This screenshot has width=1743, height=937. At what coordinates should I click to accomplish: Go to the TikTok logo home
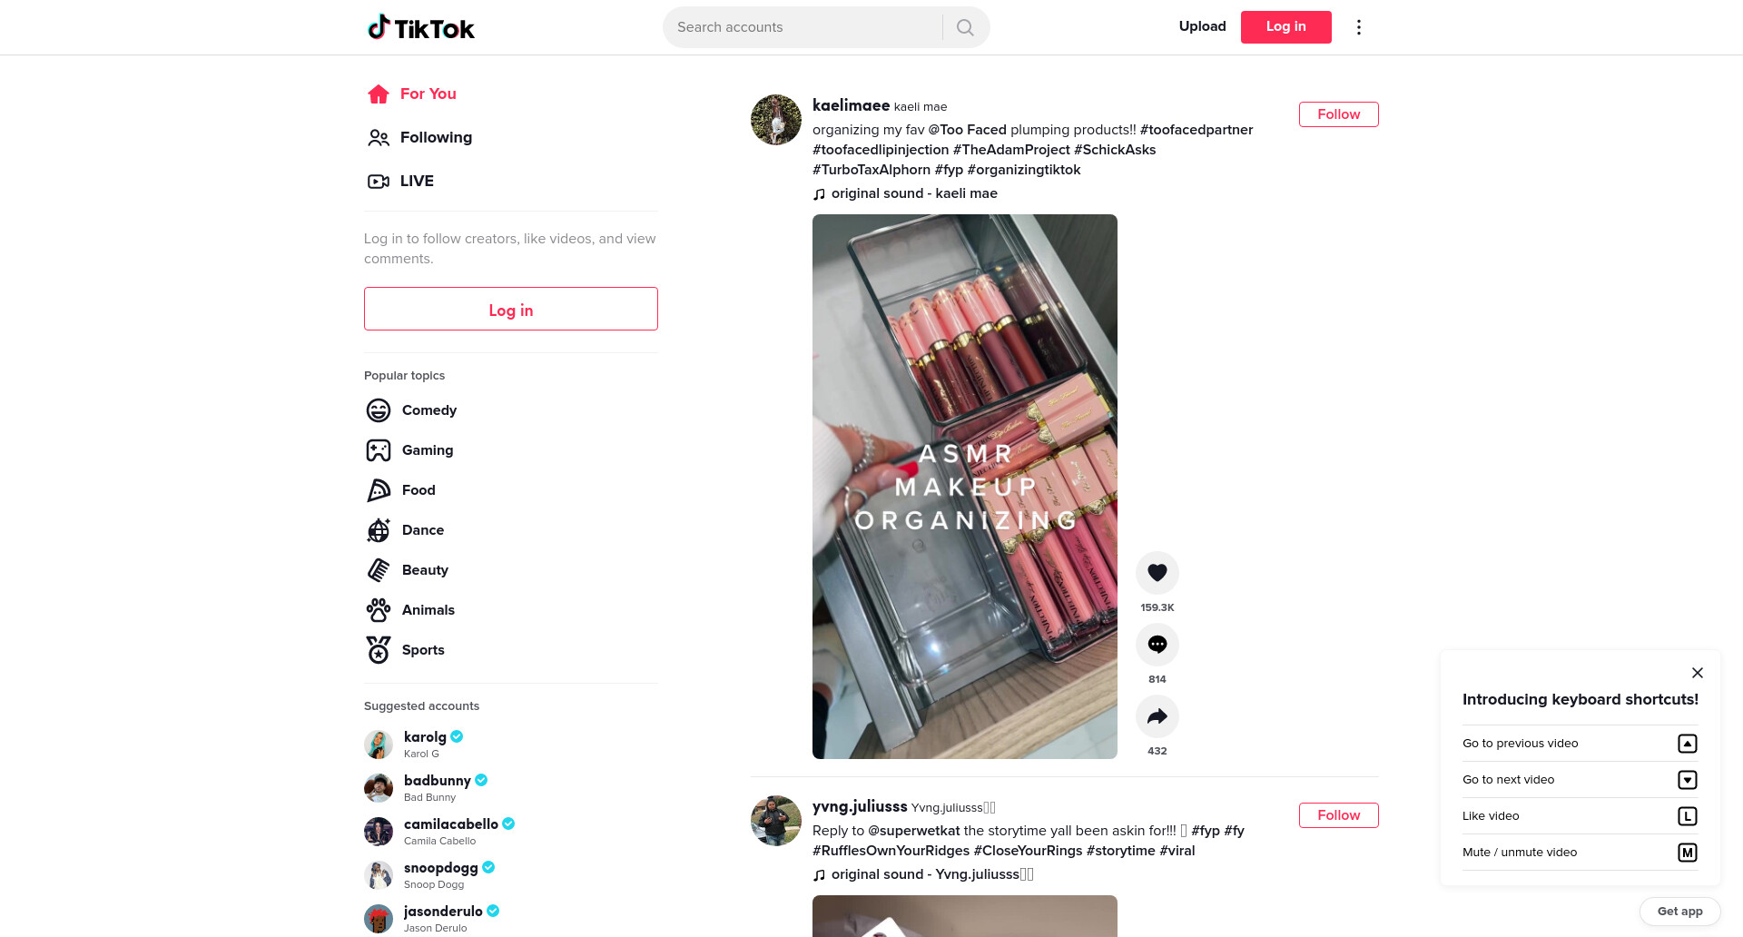click(420, 27)
